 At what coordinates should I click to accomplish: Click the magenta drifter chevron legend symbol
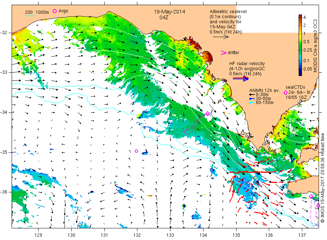coord(223,53)
